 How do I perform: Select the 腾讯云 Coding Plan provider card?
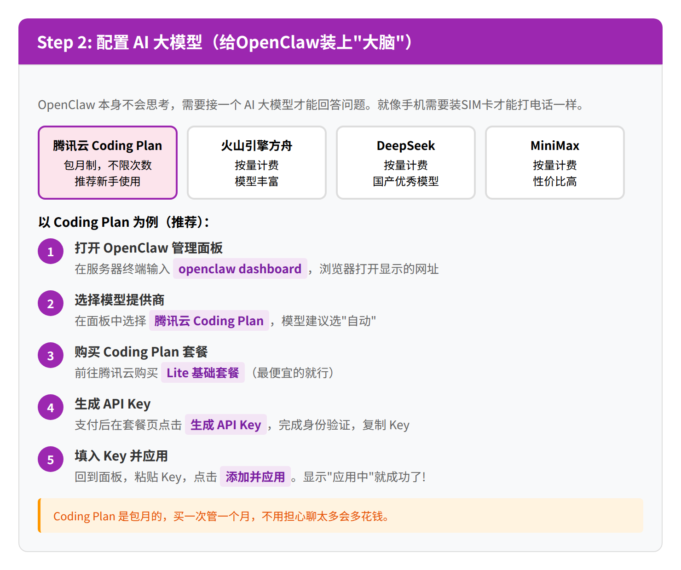(x=107, y=162)
